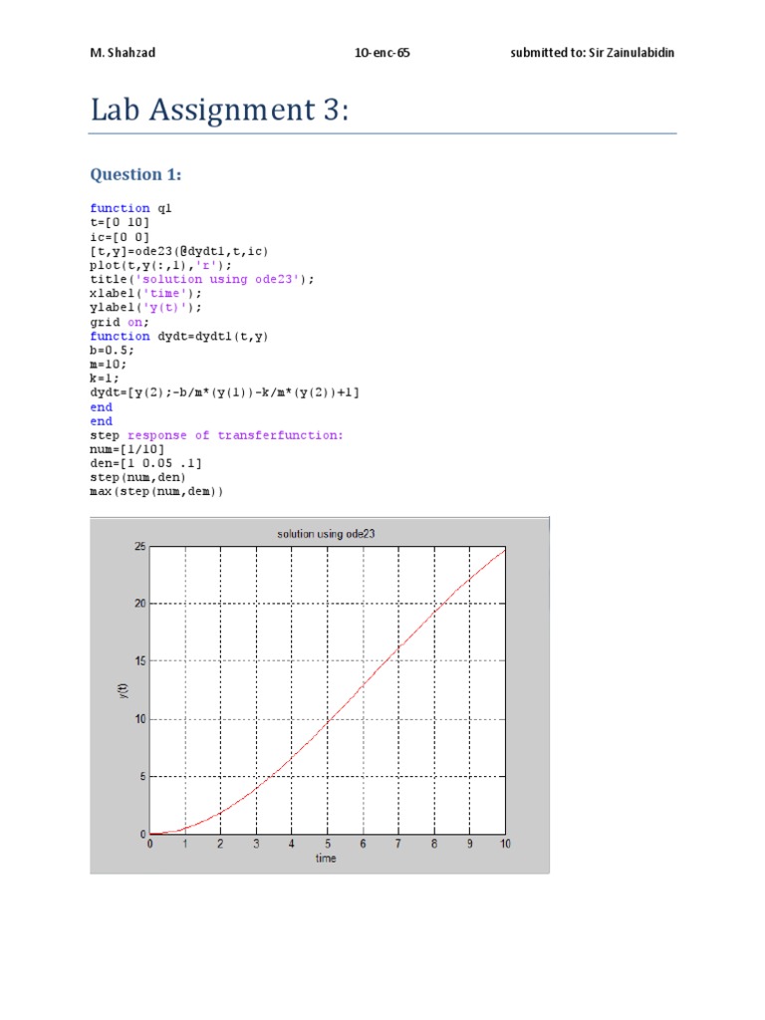Click the y-axis tick value 20
765x1020 pixels.
(140, 604)
